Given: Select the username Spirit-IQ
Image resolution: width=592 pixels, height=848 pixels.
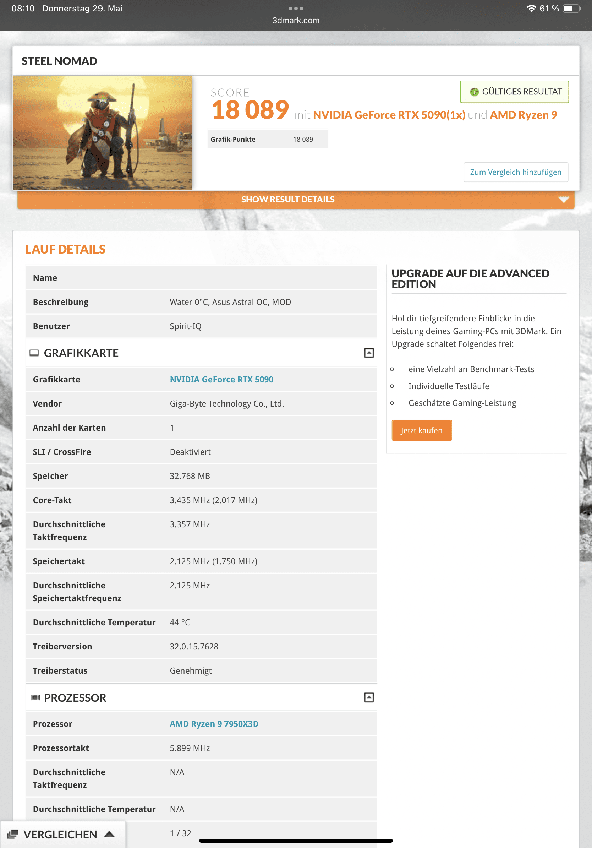Looking at the screenshot, I should [186, 326].
